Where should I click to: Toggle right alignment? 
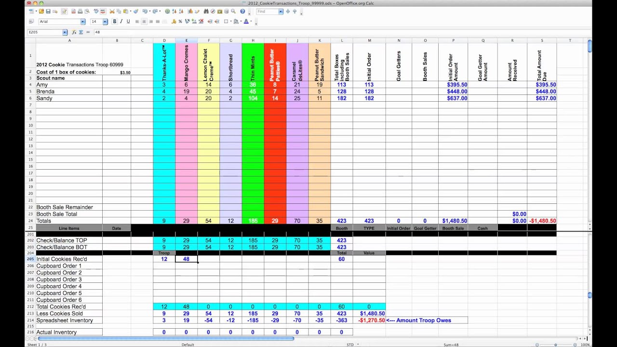(151, 21)
